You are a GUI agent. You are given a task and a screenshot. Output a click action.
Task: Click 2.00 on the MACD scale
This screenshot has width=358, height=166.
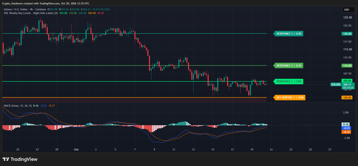(346, 113)
